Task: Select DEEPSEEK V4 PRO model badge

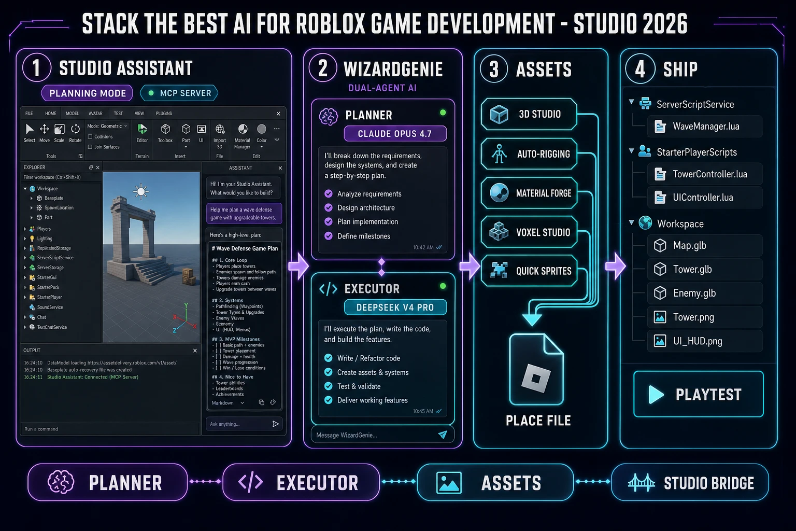Action: click(395, 307)
